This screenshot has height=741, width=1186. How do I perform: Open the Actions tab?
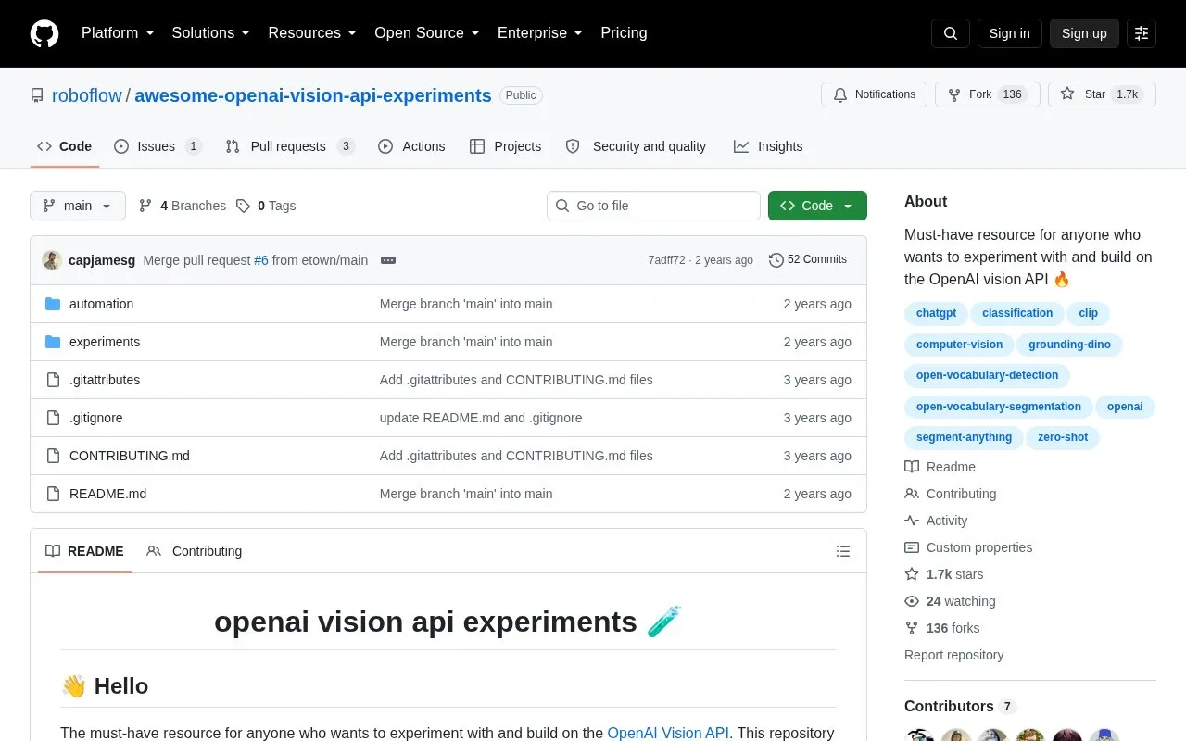pos(411,146)
